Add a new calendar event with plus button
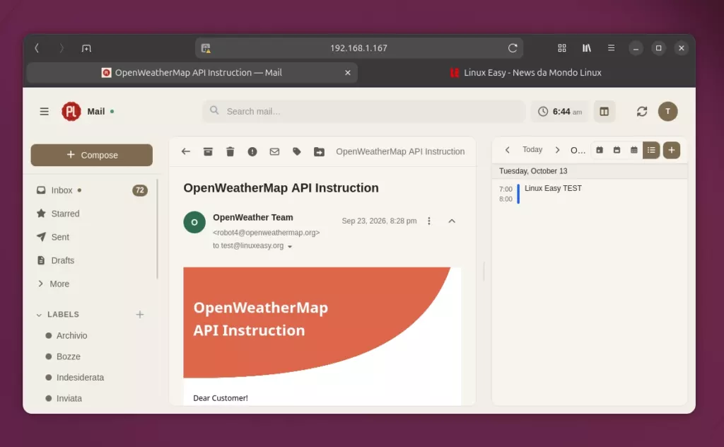 672,150
